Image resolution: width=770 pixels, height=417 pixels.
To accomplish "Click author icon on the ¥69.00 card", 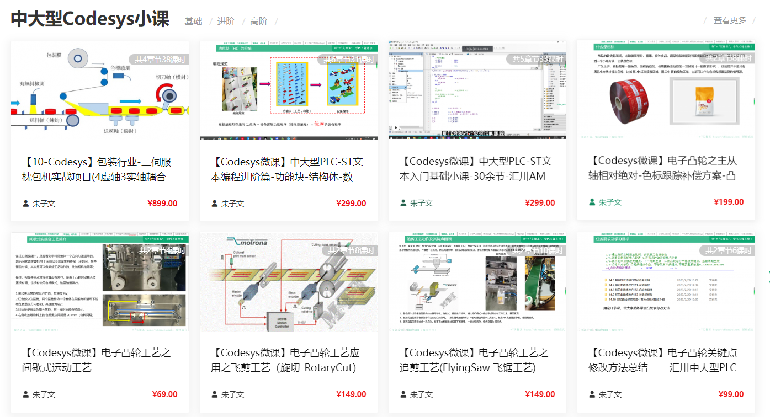I will (25, 394).
